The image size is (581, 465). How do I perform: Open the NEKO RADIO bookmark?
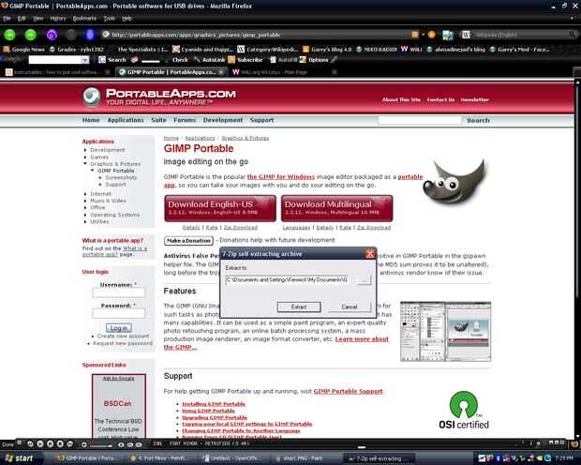click(x=377, y=50)
